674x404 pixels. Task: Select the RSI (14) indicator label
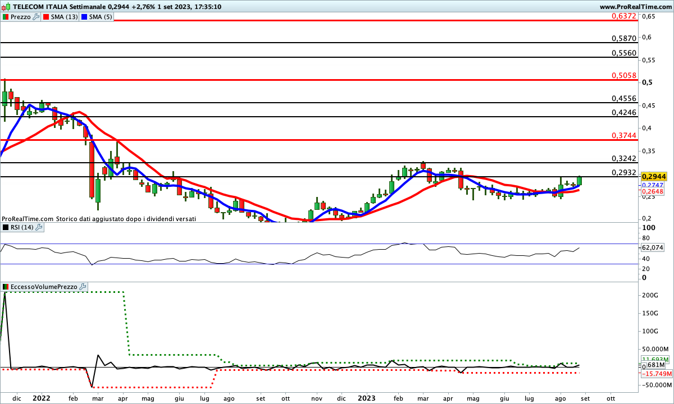[23, 227]
